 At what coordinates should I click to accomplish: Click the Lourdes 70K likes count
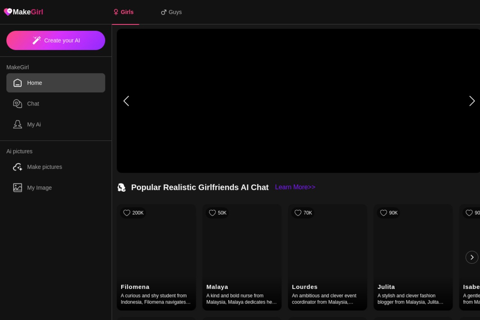pos(308,213)
